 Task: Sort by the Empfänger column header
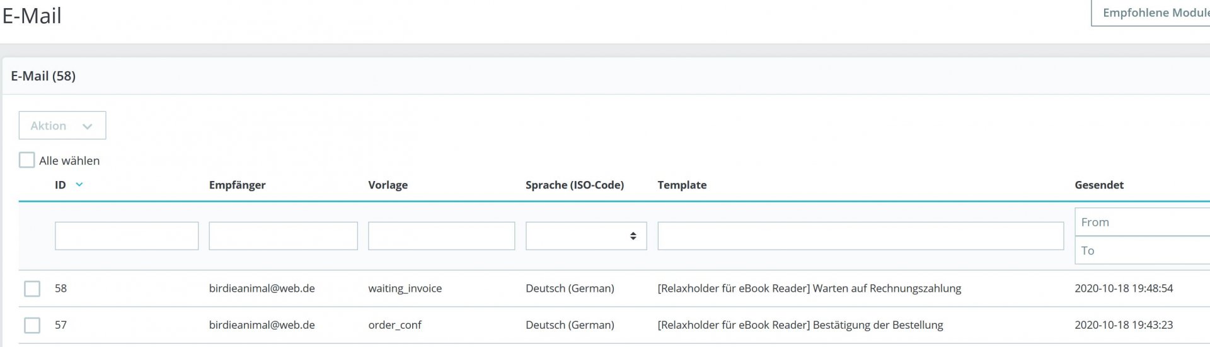pos(237,185)
